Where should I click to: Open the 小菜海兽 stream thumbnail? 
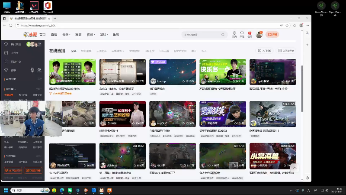click(273, 156)
